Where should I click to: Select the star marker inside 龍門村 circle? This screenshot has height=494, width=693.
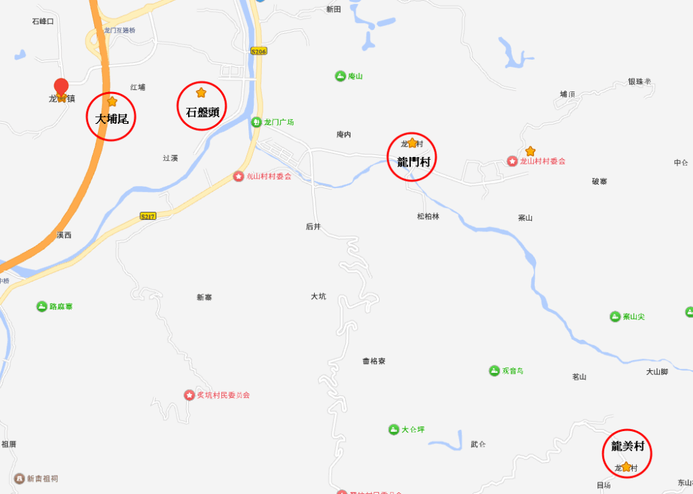[412, 143]
